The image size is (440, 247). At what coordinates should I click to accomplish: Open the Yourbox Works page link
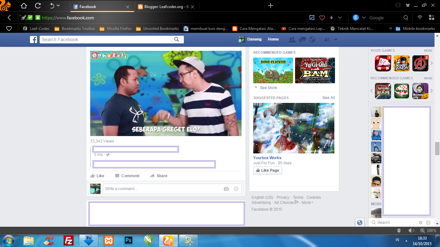point(267,158)
